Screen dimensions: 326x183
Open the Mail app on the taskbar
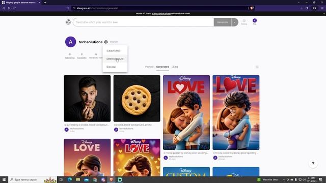click(86, 179)
